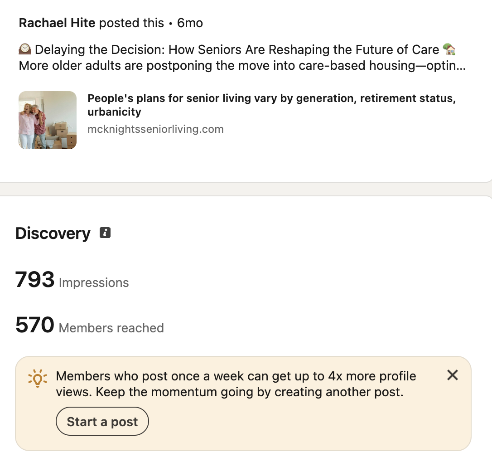492x467 pixels.
Task: Open Rachael Hite's profile name
Action: [x=57, y=23]
